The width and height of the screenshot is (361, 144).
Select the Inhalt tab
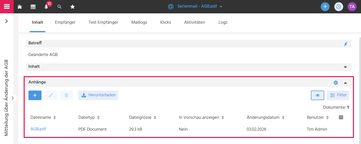point(38,22)
